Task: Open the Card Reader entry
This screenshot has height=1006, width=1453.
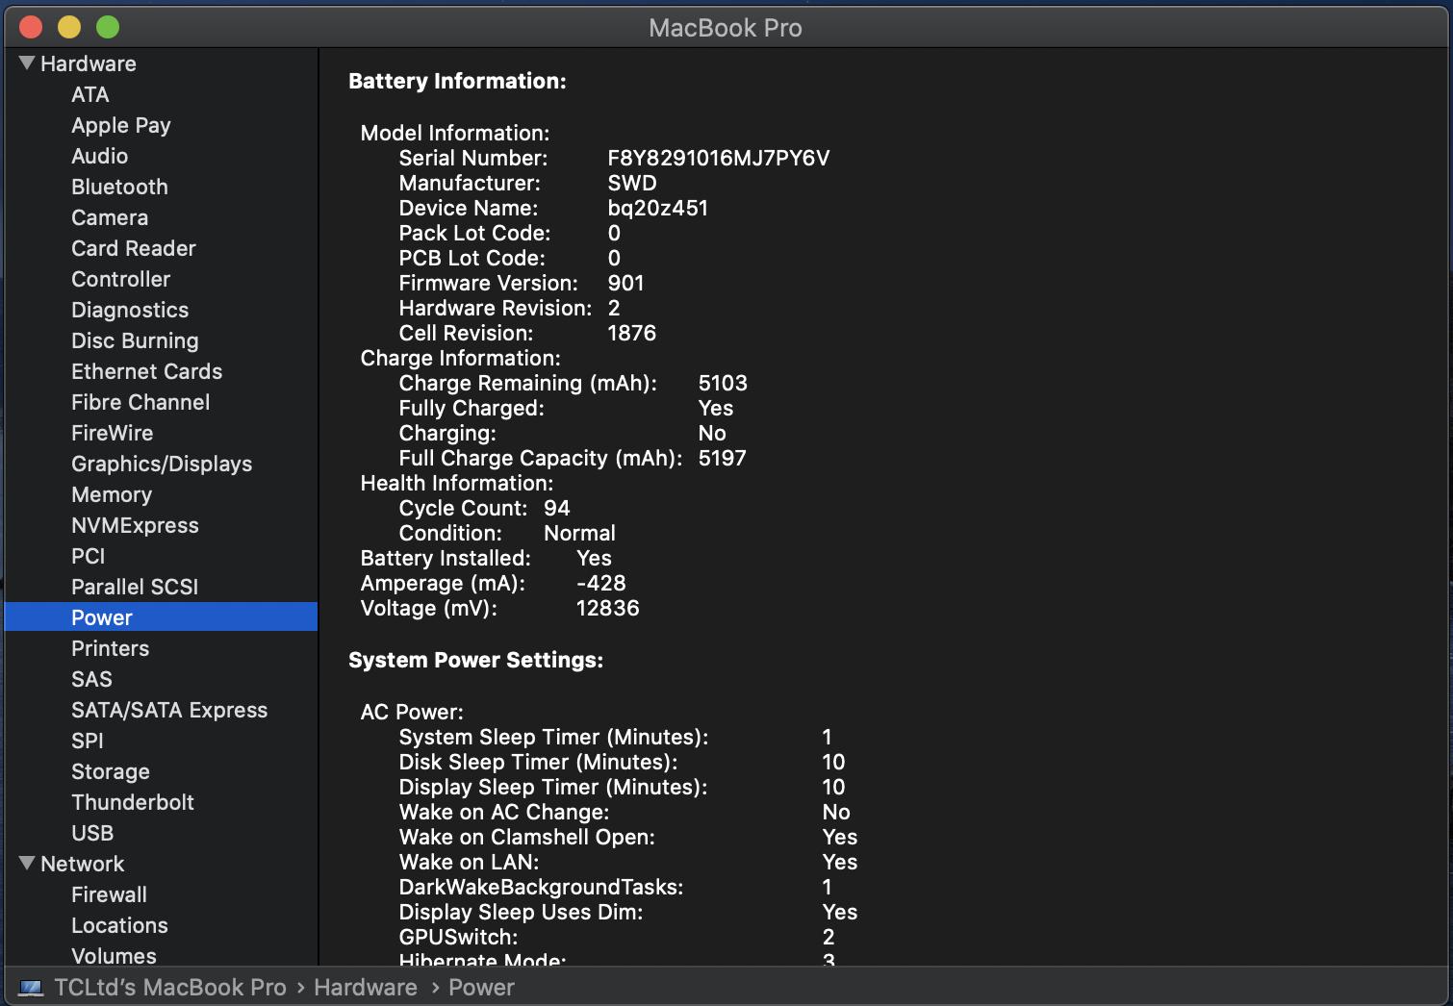Action: [134, 248]
